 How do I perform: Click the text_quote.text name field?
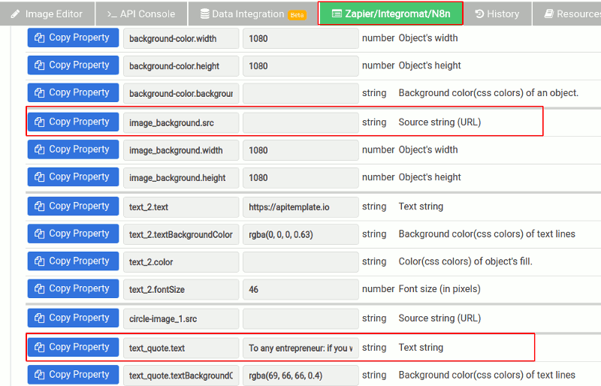(x=181, y=348)
